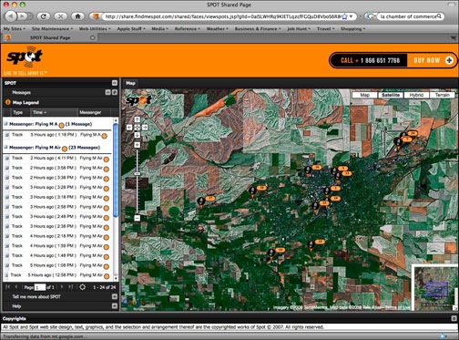
Task: Toggle row icon for 3:58 PM track
Action: pyautogui.click(x=6, y=168)
